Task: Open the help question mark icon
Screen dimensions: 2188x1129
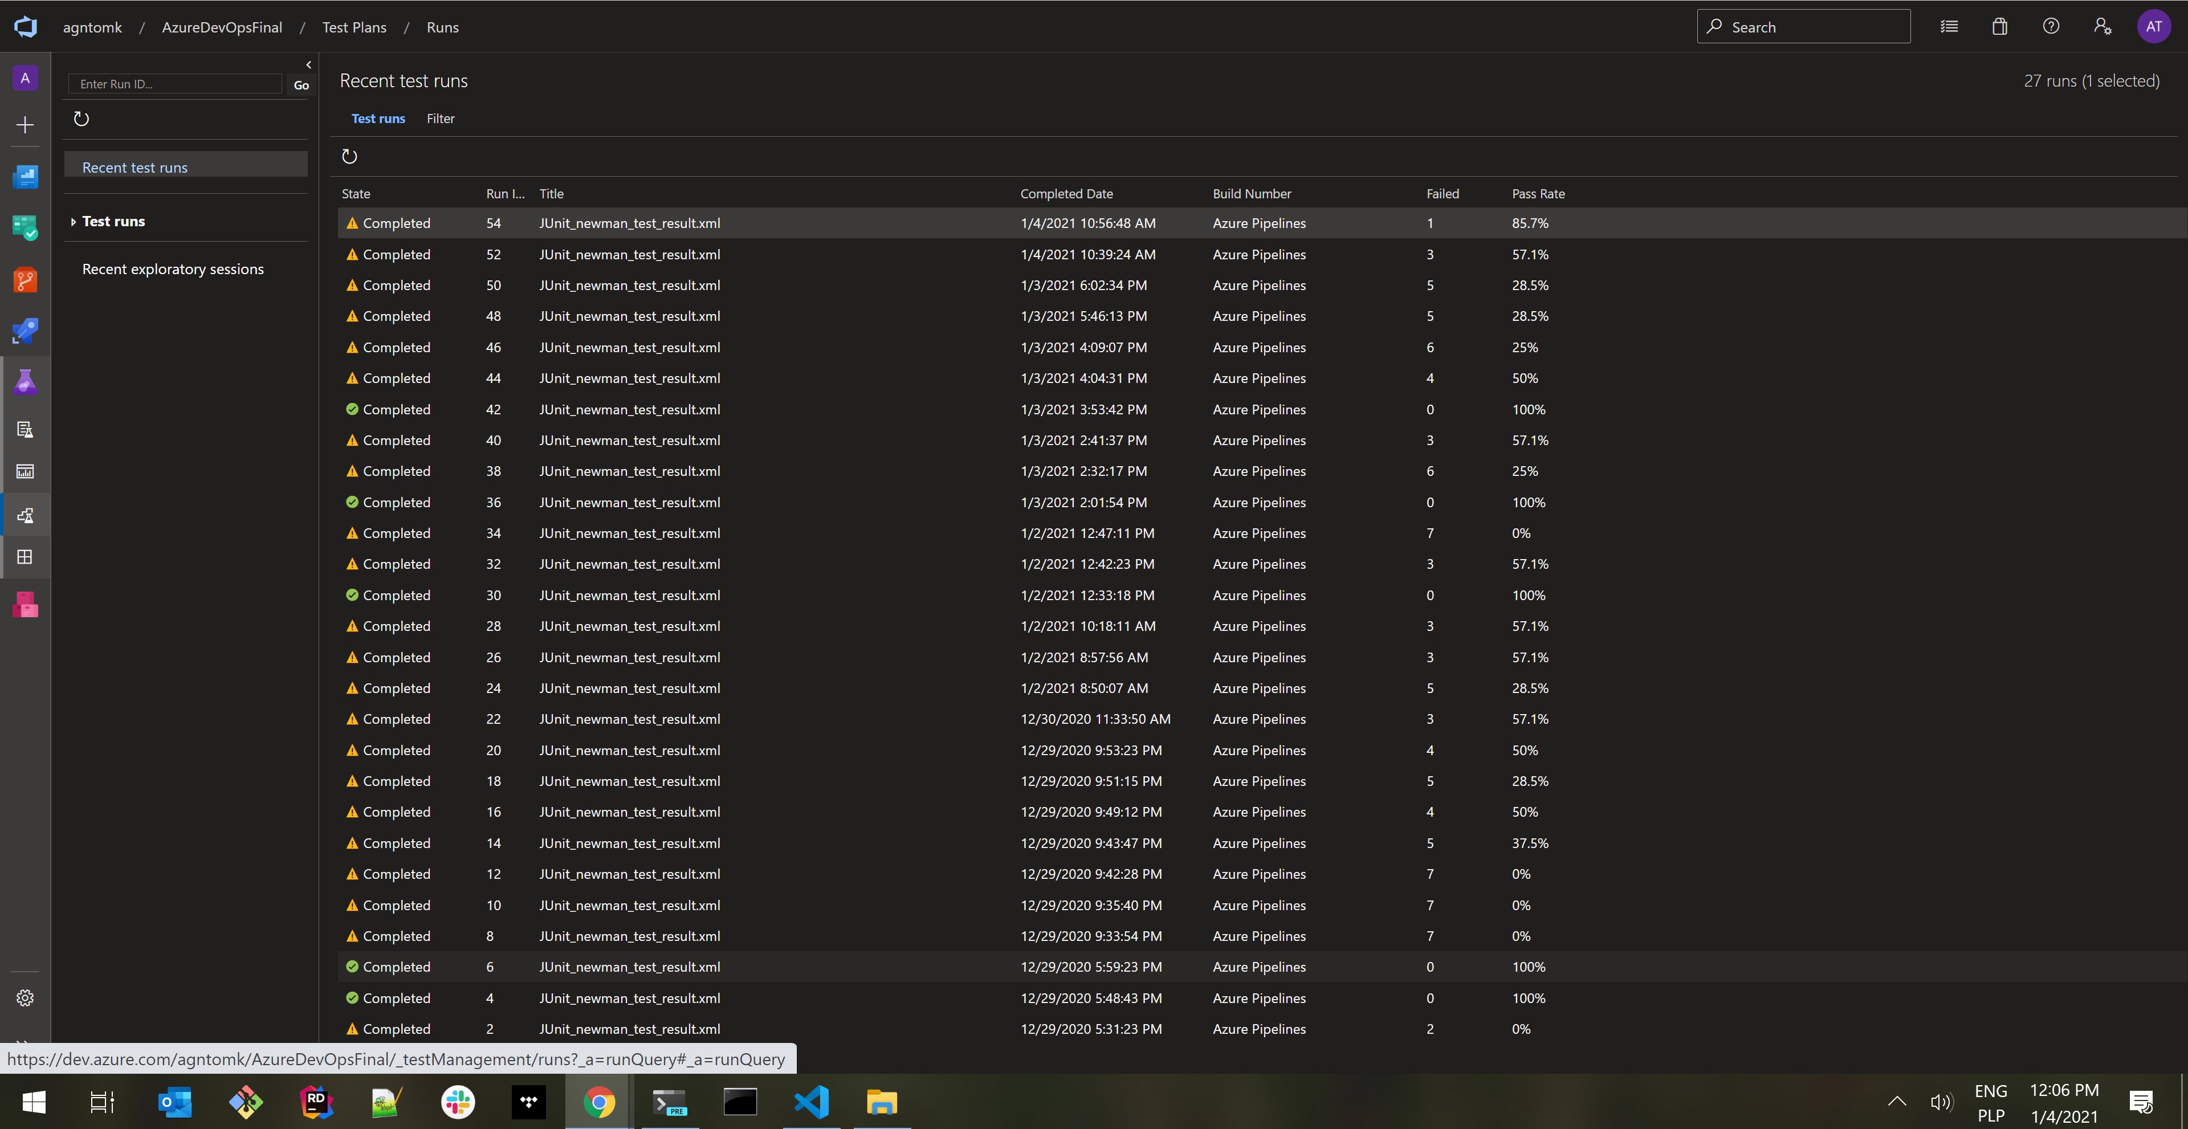Action: click(2051, 26)
